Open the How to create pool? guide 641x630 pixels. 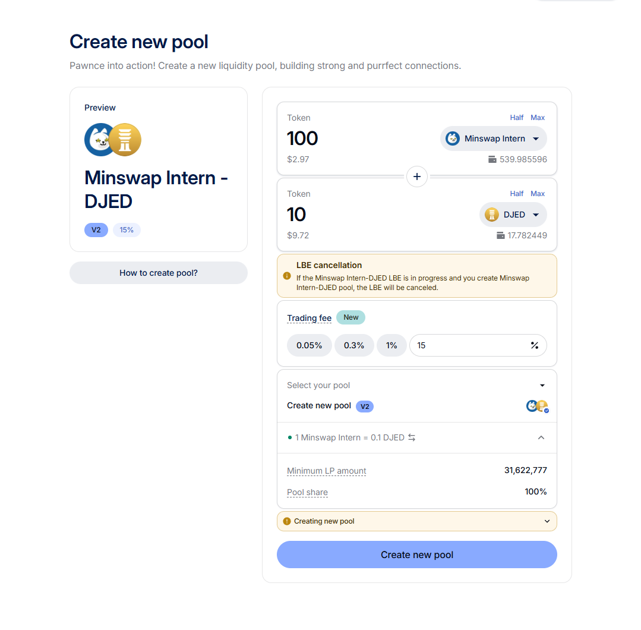click(x=159, y=273)
